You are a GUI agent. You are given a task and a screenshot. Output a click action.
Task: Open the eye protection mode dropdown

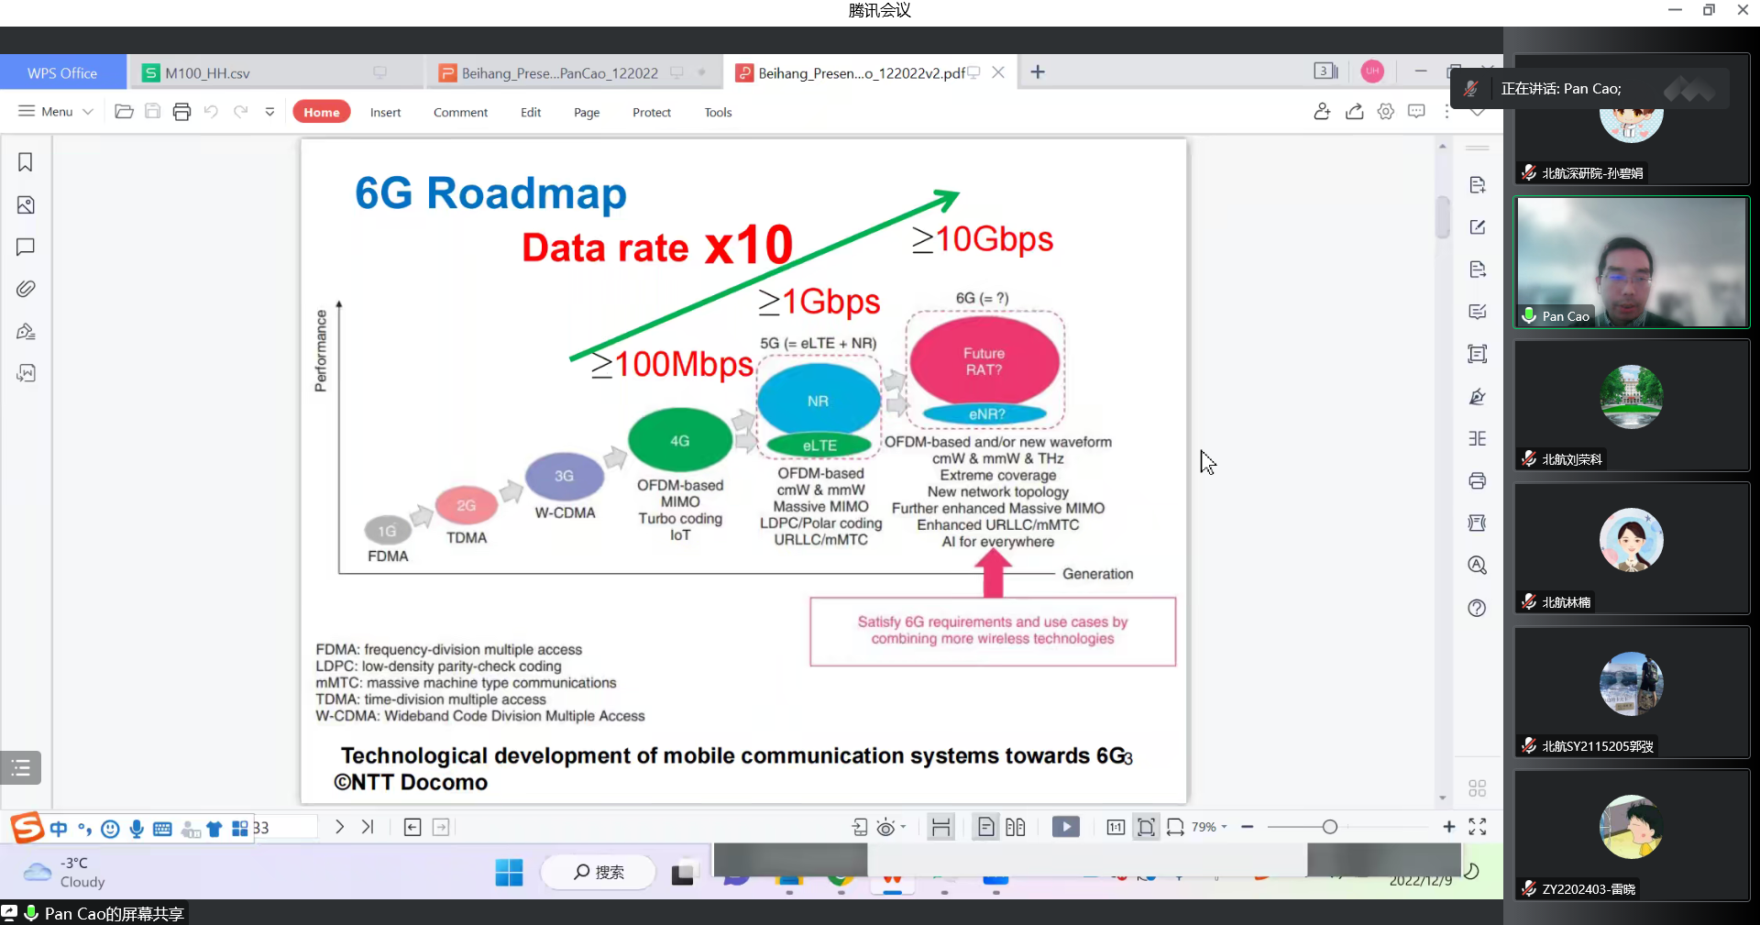point(891,828)
